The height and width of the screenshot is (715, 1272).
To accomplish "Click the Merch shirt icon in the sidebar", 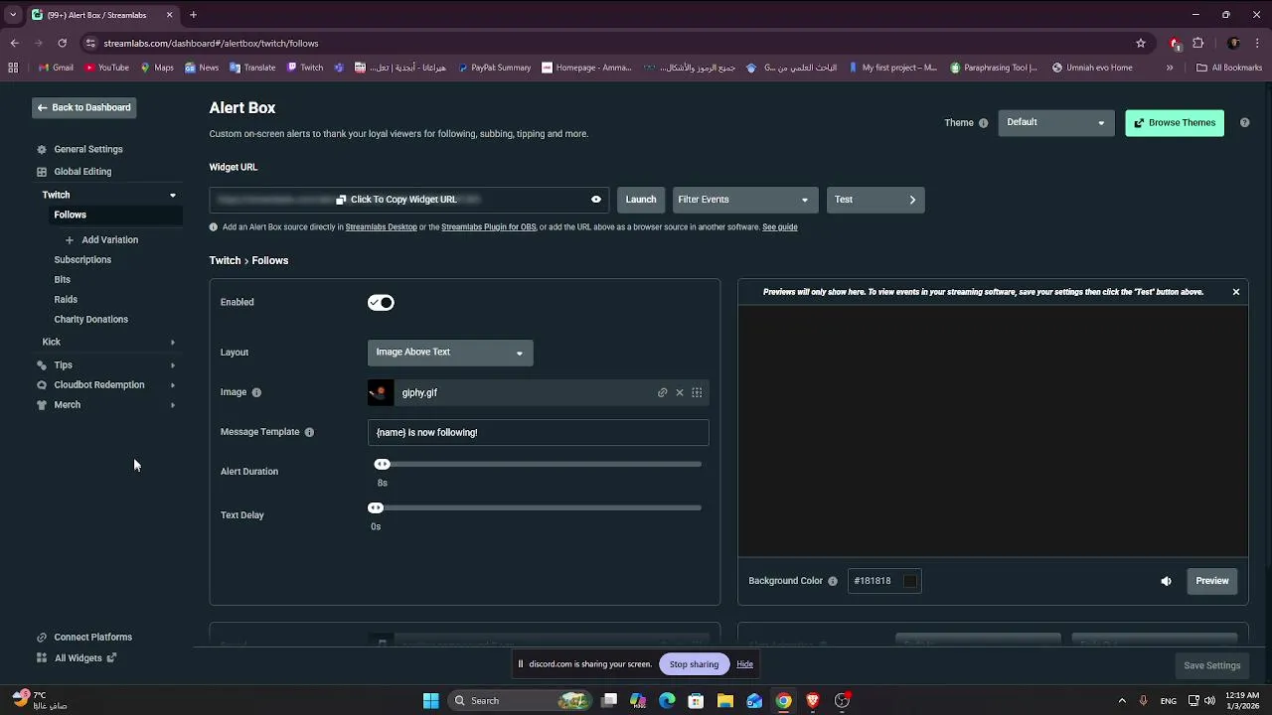I will coord(42,405).
